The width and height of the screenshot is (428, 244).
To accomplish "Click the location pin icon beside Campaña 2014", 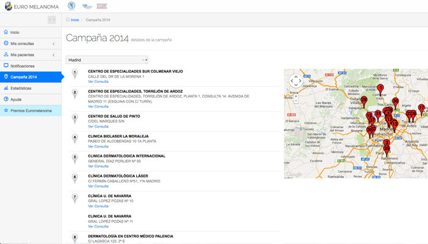I will (x=6, y=77).
